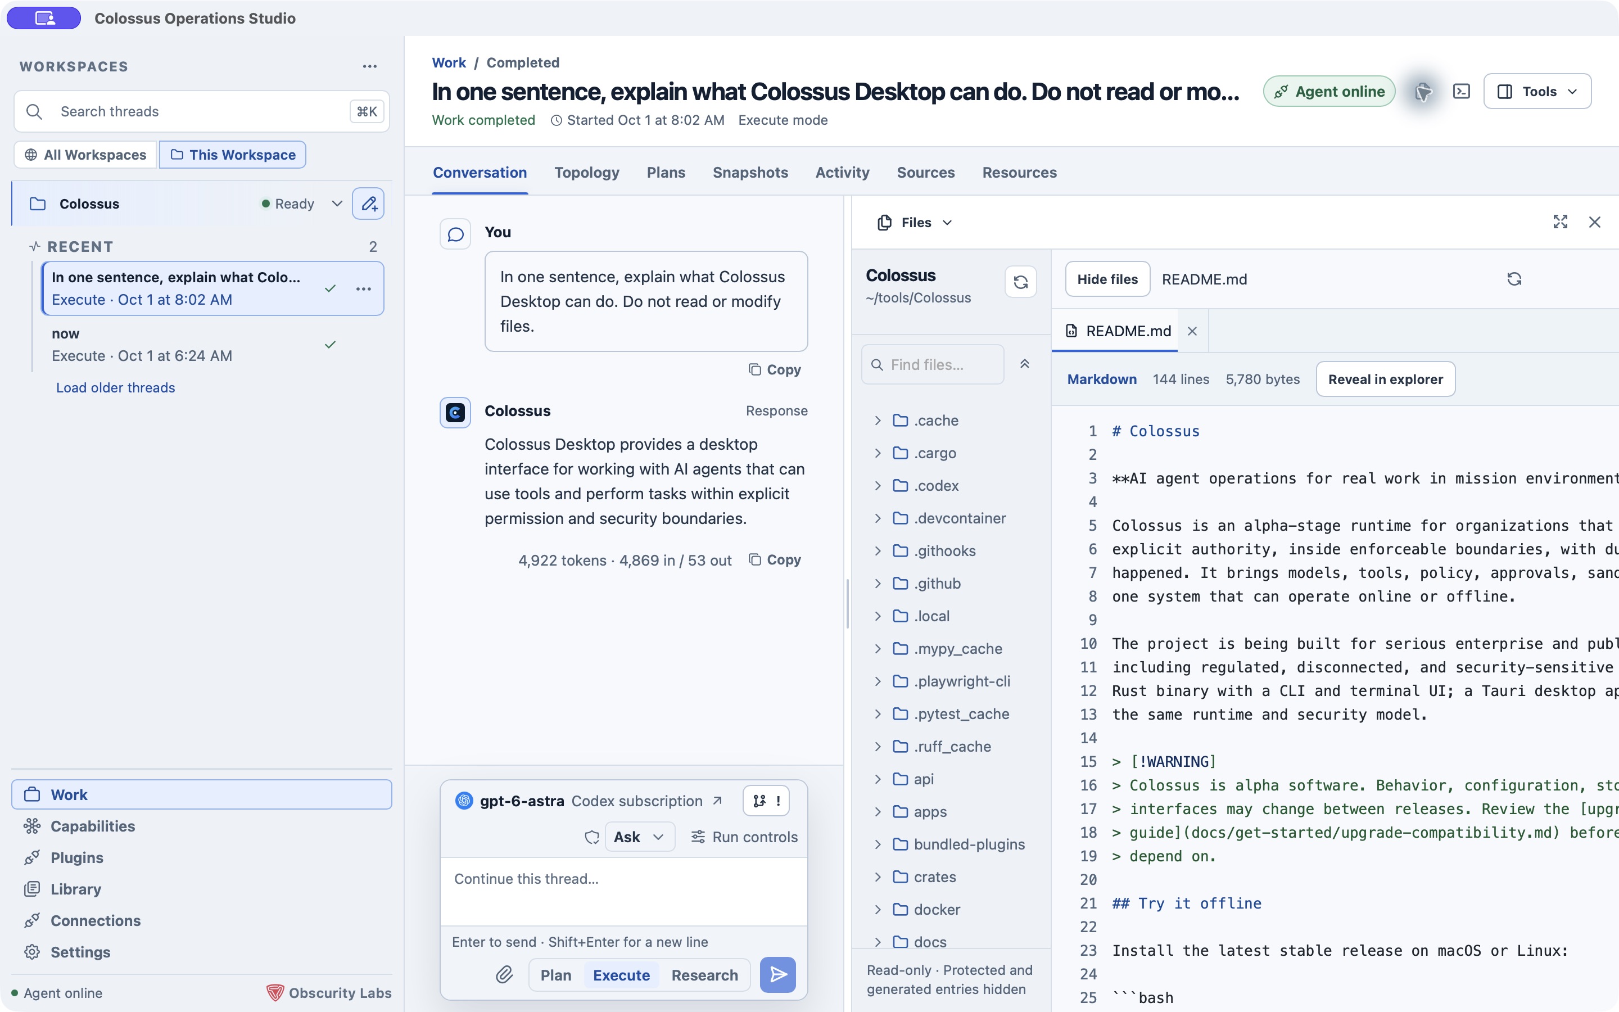The height and width of the screenshot is (1012, 1619).
Task: Collapse all folders in file tree
Action: (x=1024, y=364)
